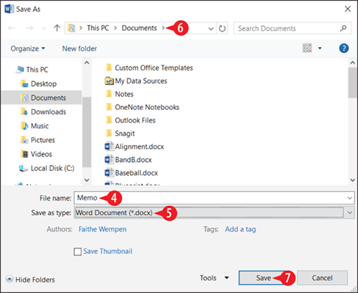Click the search magnifier icon
The image size is (358, 293).
pyautogui.click(x=343, y=28)
